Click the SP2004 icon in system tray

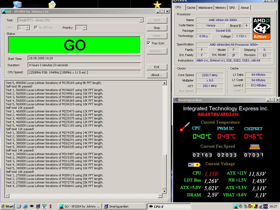point(236,206)
